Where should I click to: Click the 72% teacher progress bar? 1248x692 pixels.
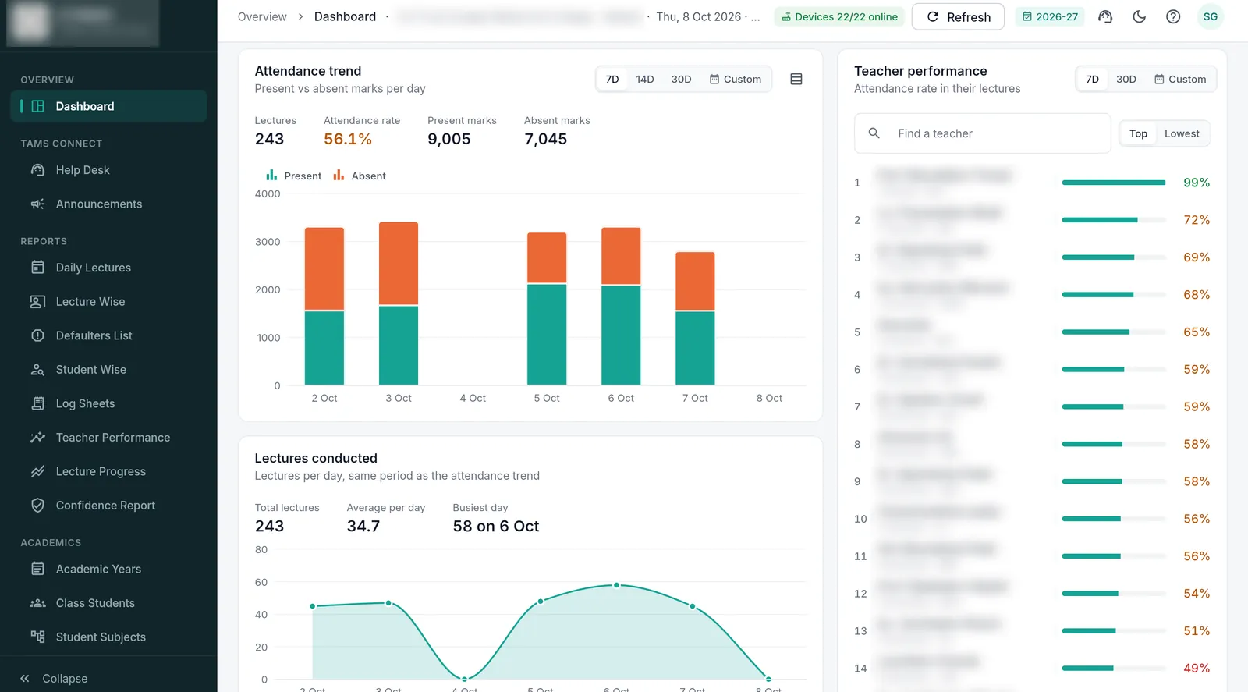coord(1114,220)
